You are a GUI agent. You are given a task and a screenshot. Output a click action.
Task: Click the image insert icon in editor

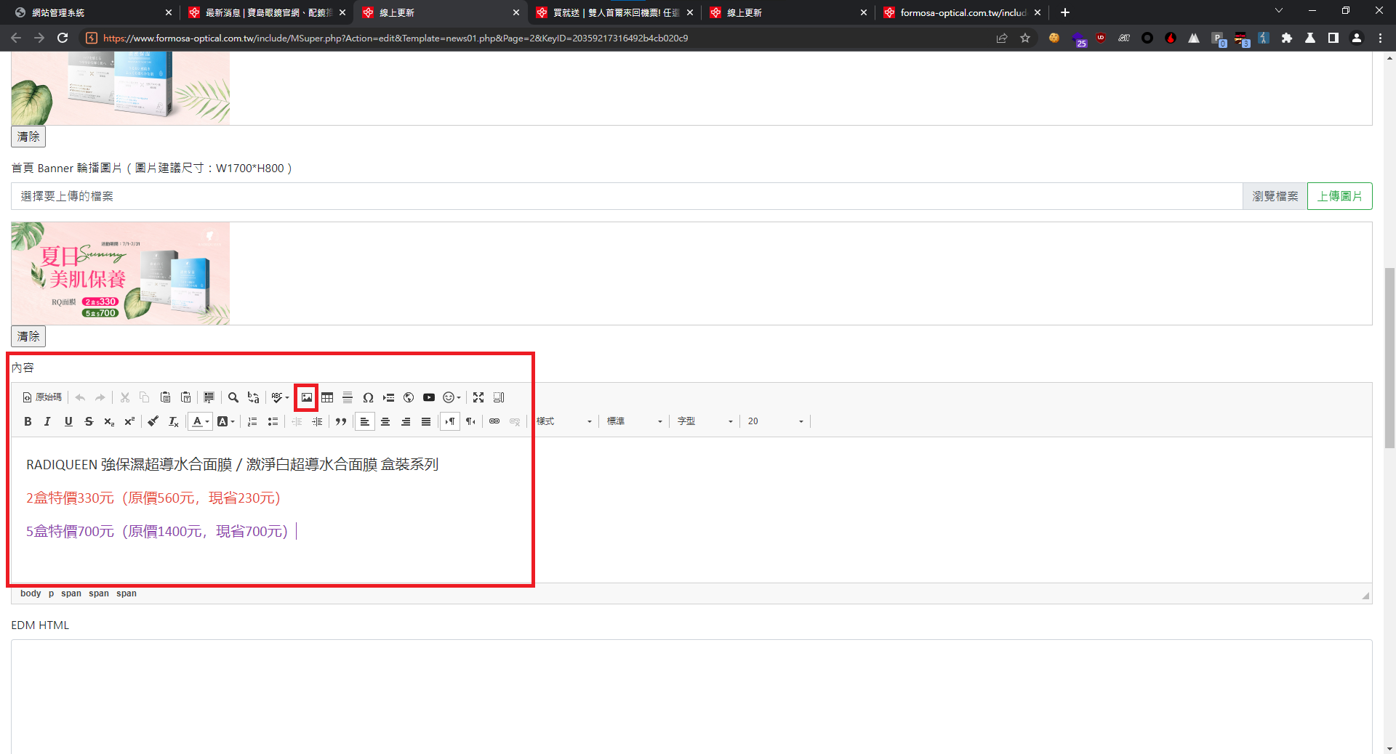point(307,397)
